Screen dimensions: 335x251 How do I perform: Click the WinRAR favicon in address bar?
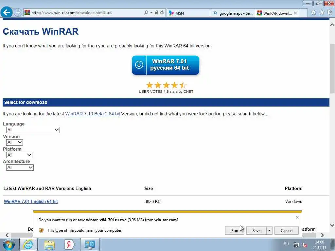27,13
